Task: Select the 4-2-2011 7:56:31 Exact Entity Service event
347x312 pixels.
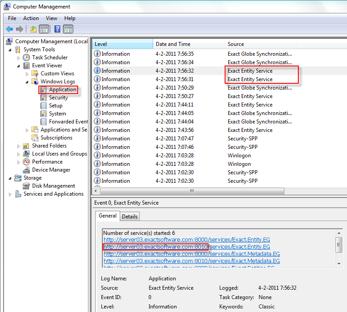Action: coord(219,79)
